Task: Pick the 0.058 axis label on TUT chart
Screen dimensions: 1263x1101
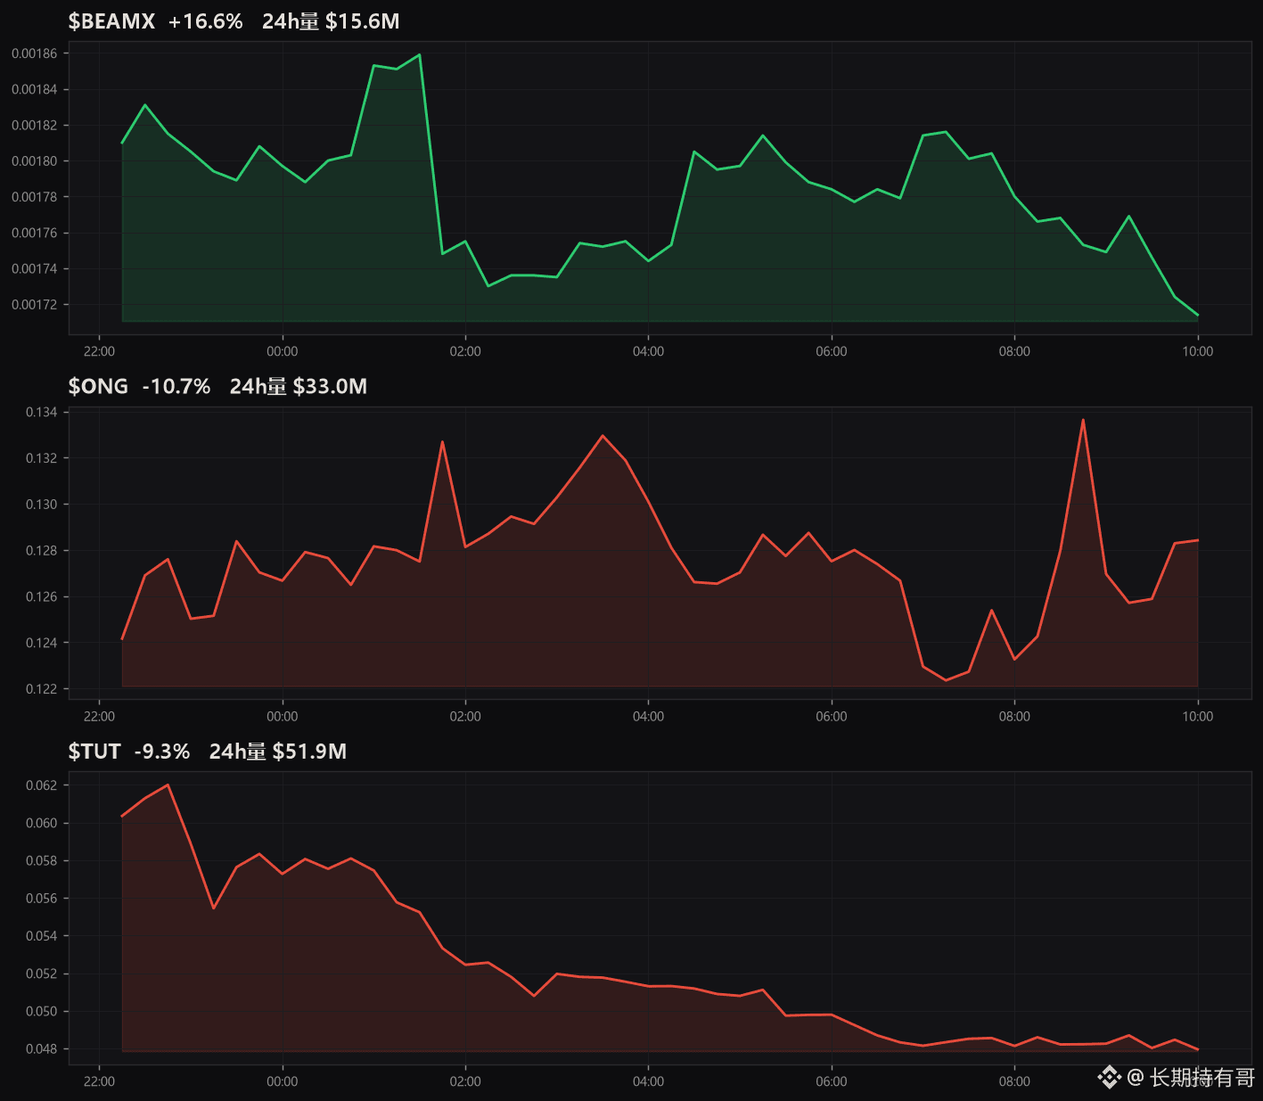Action: pos(42,860)
